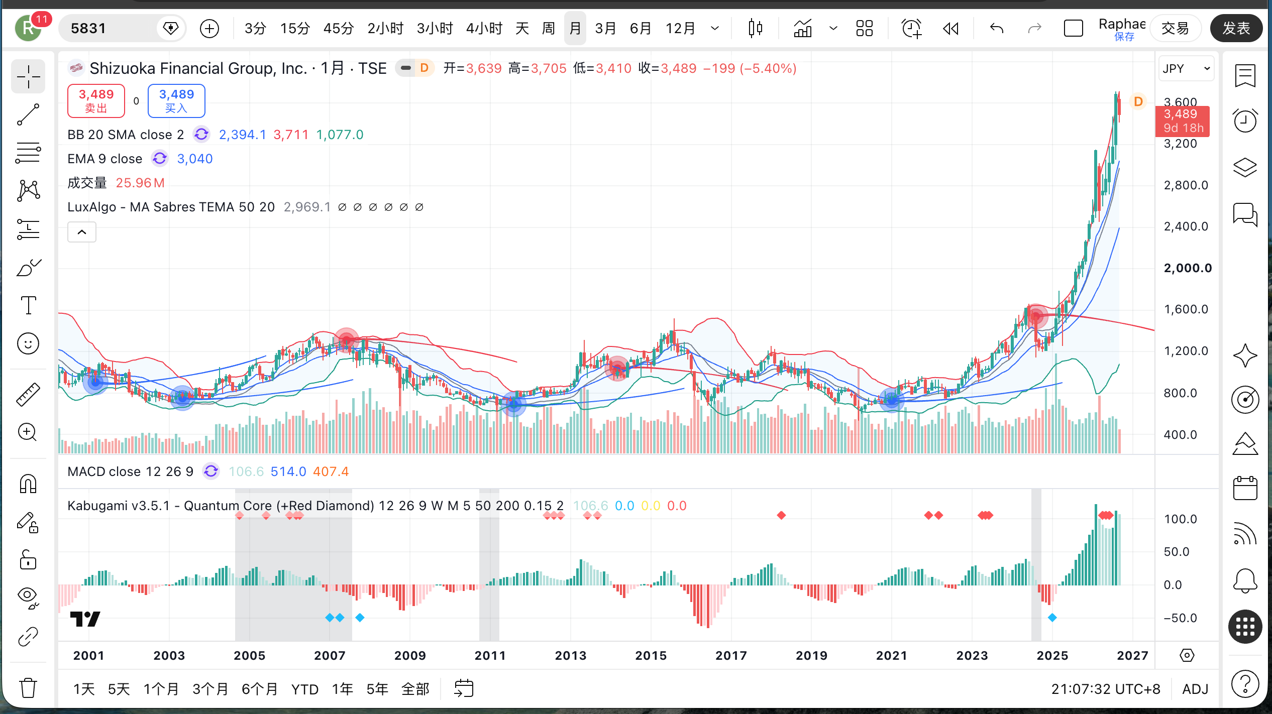Lock all drawing tools
Screen dimensions: 1272x714
(x=28, y=560)
